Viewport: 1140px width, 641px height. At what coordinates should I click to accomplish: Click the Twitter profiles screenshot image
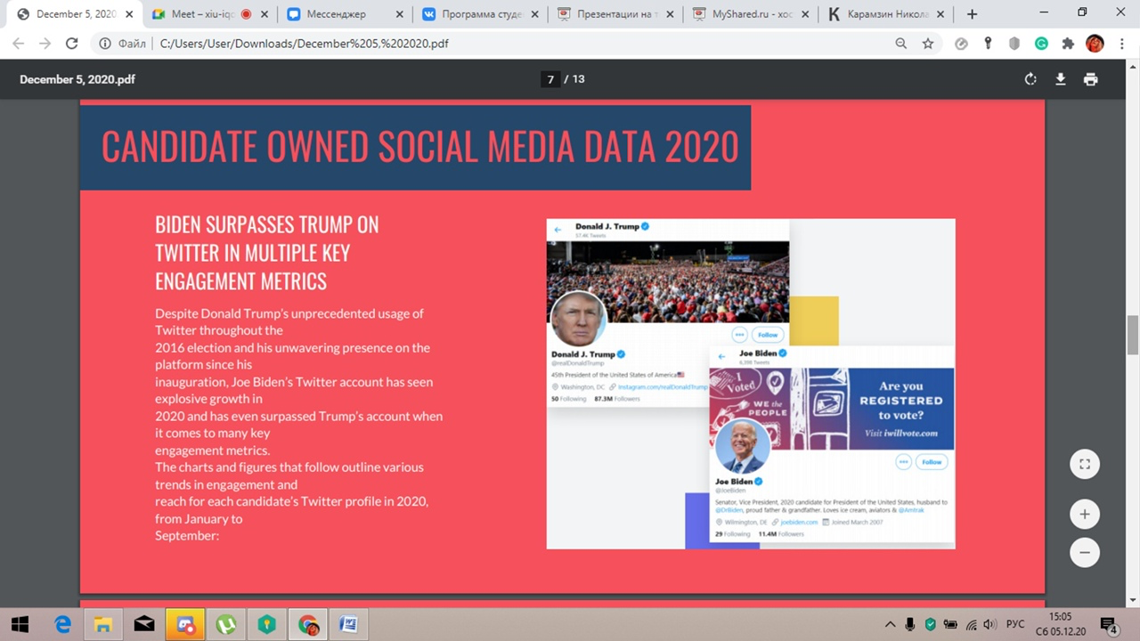pos(751,384)
